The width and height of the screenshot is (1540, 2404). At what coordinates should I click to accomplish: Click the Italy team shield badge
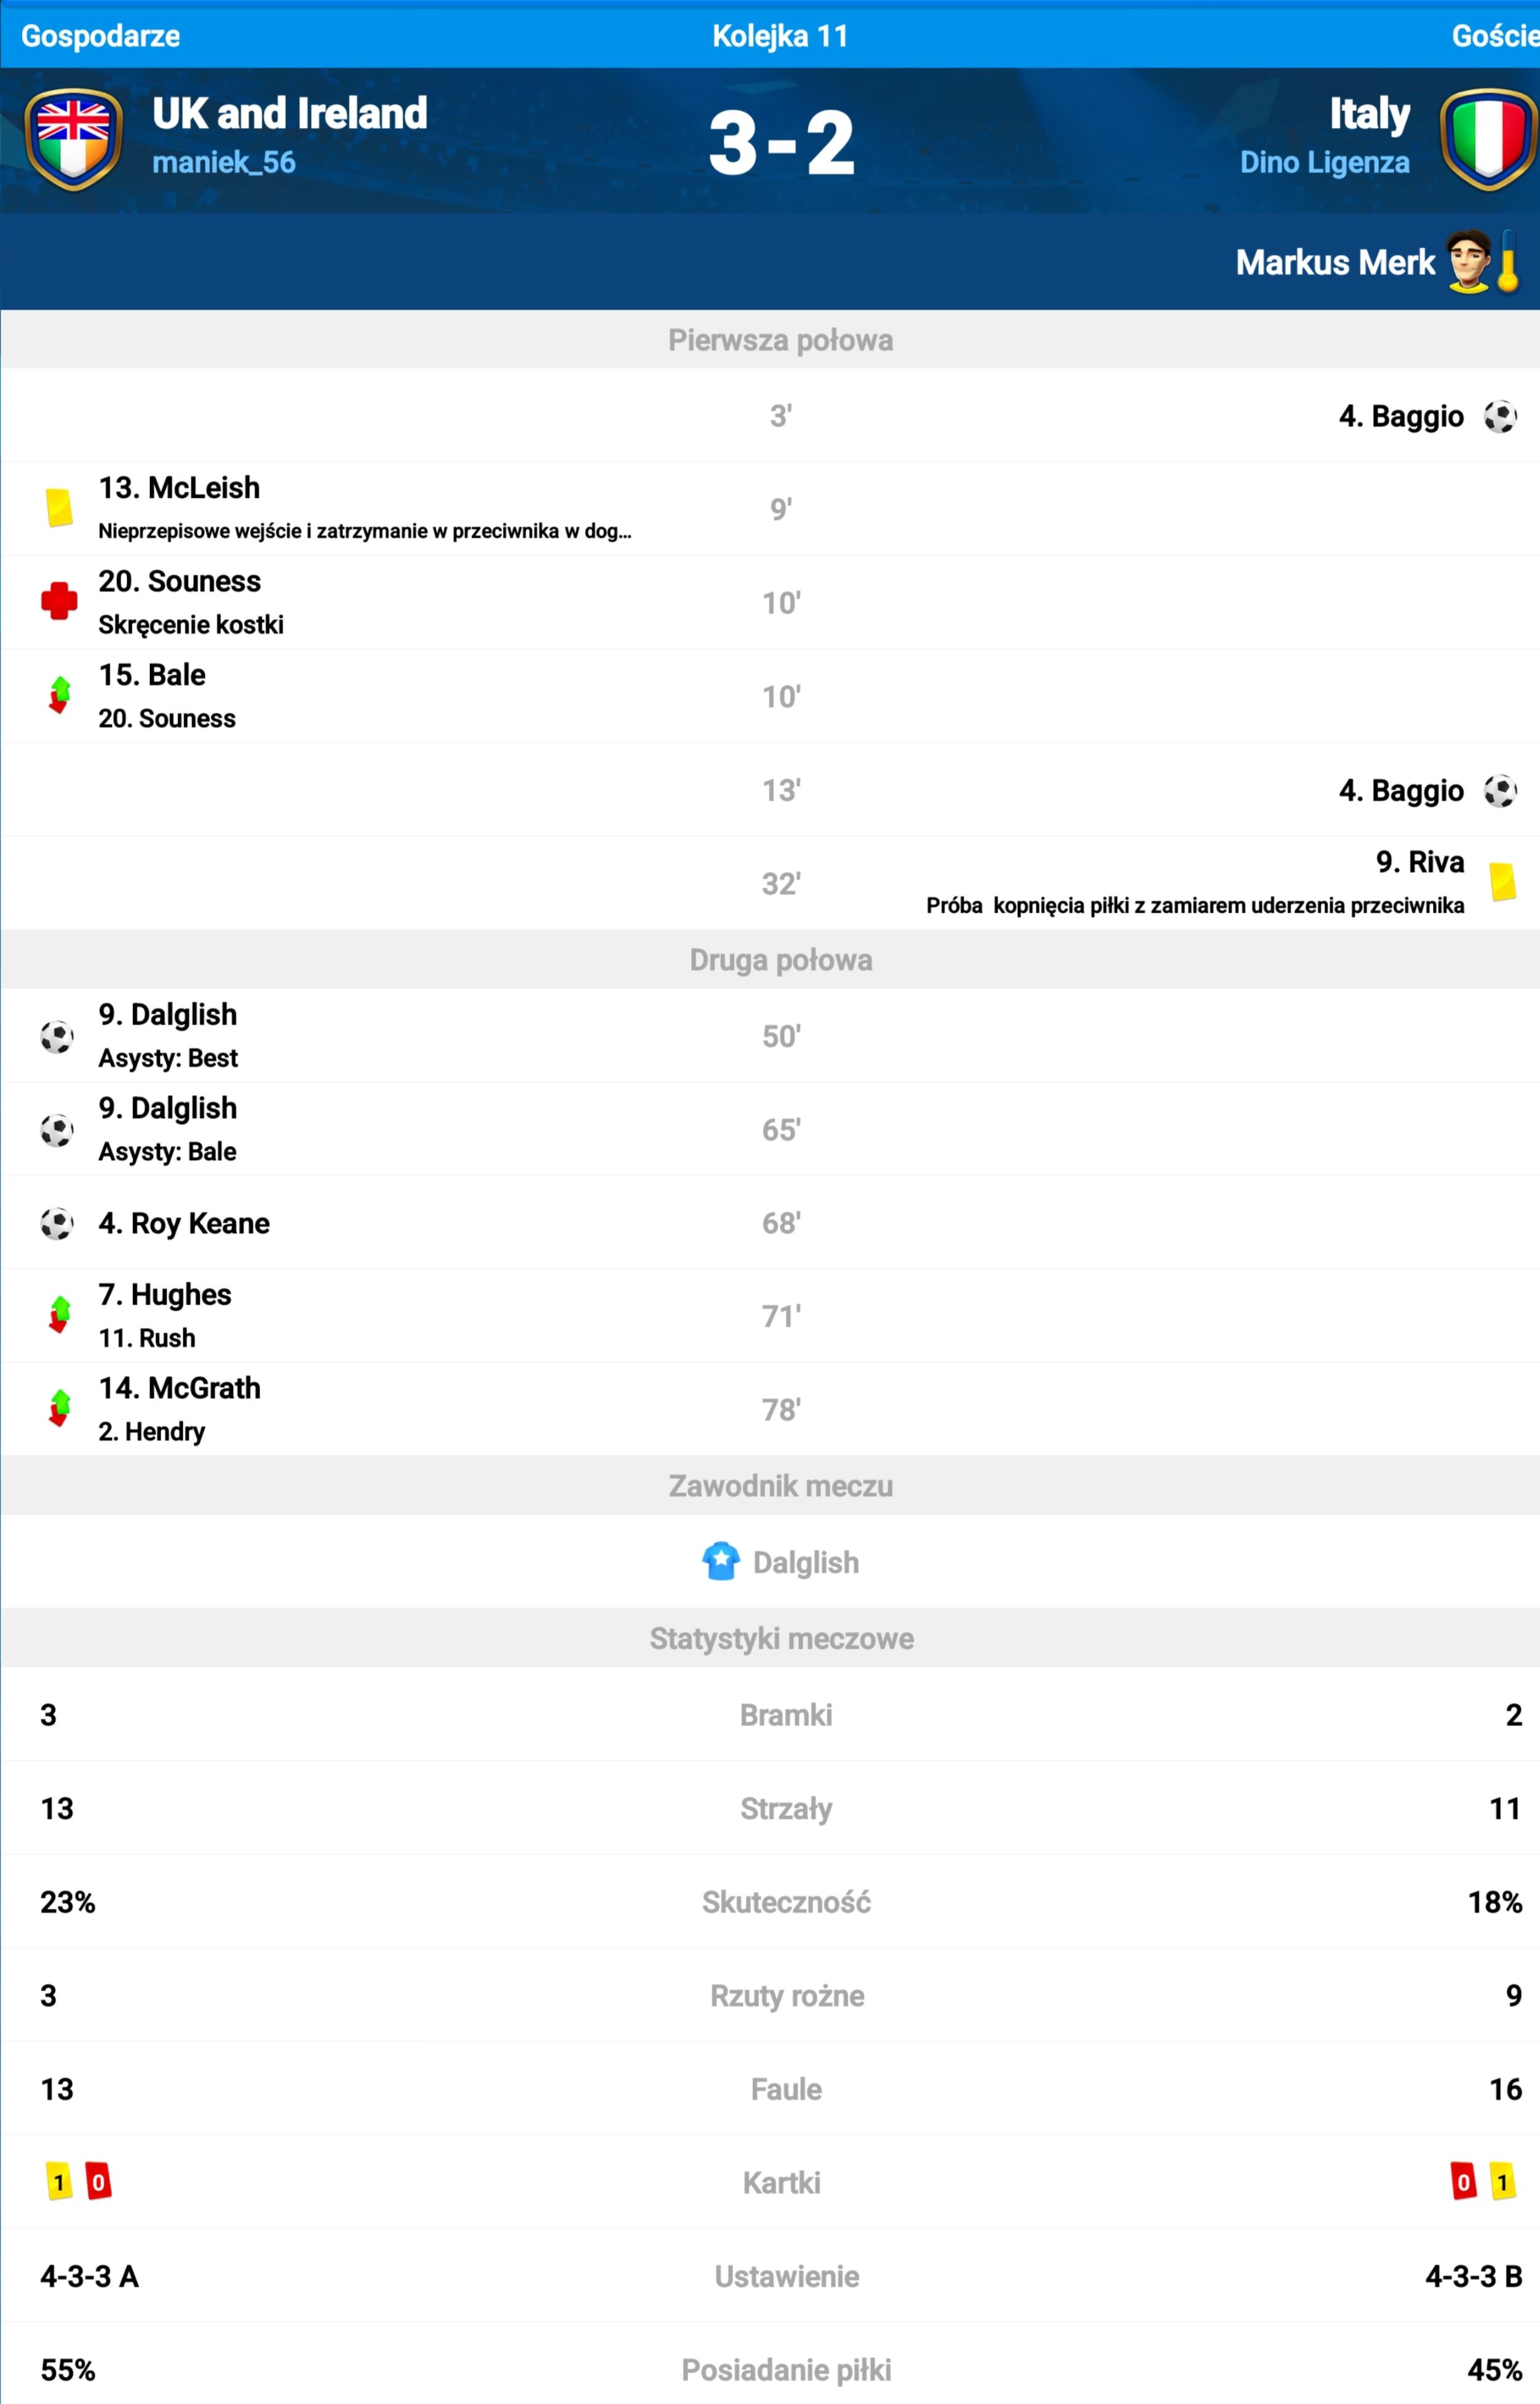click(x=1488, y=140)
